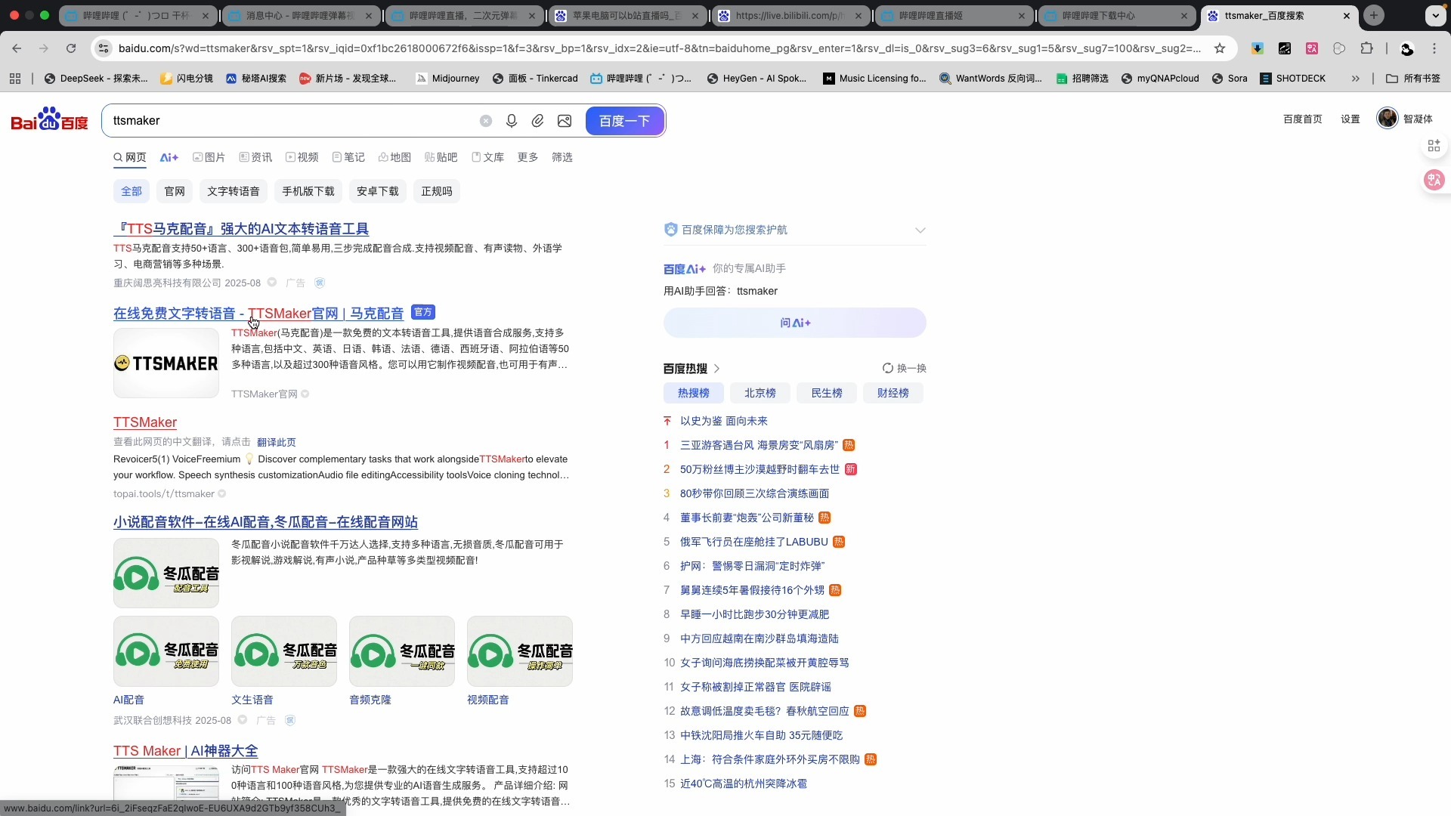Click the browser address bar URL
Image resolution: width=1451 pixels, height=816 pixels.
point(659,48)
